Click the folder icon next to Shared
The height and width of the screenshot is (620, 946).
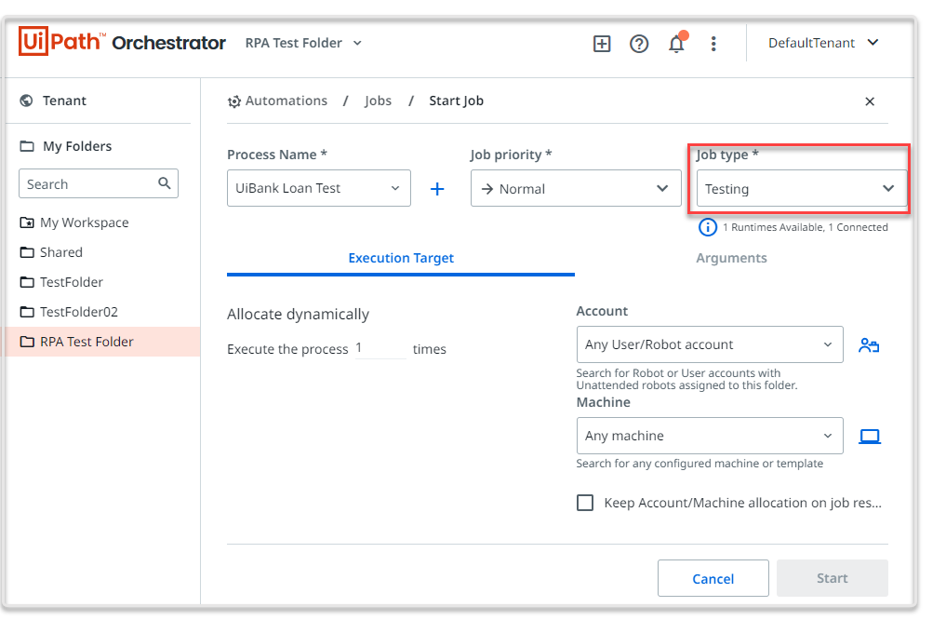(x=27, y=252)
